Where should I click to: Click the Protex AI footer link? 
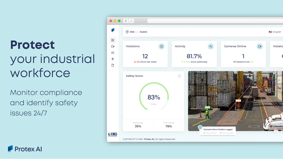pos(149,139)
